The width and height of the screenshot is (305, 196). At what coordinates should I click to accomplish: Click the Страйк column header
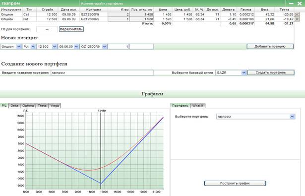click(47, 9)
